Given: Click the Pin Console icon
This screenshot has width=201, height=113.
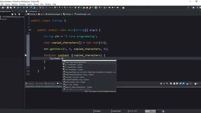Looking at the screenshot, I should [x=187, y=84].
